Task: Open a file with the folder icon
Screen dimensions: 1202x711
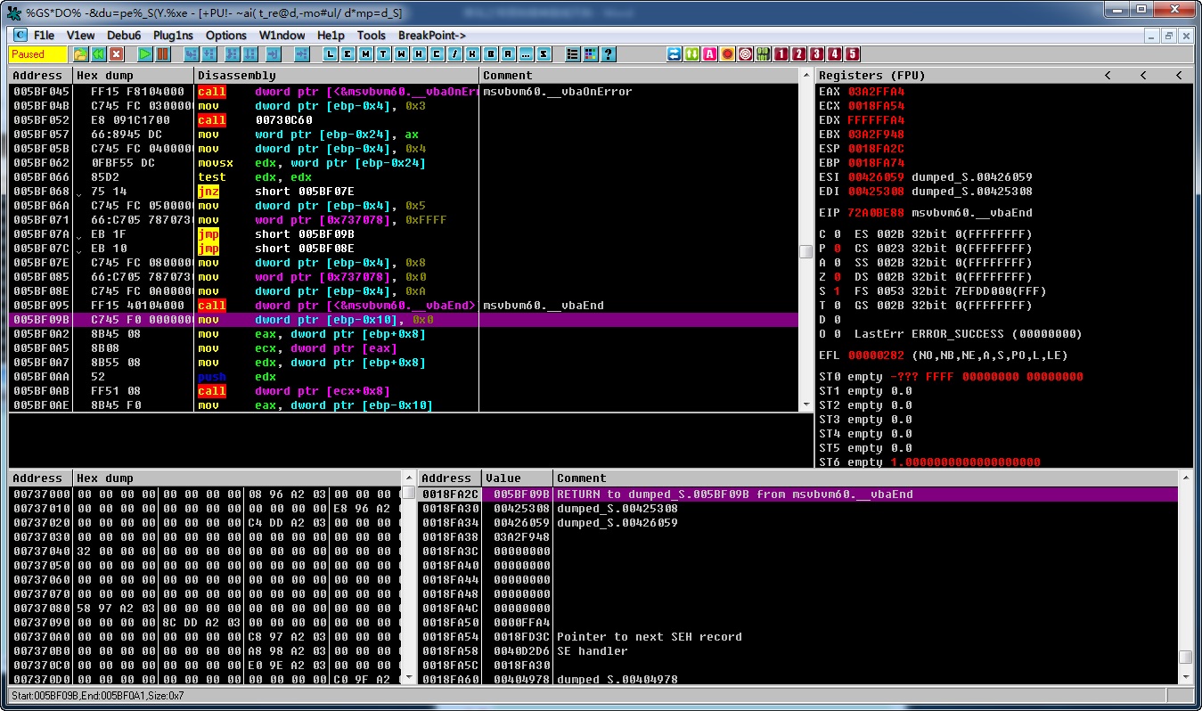Action: 81,54
